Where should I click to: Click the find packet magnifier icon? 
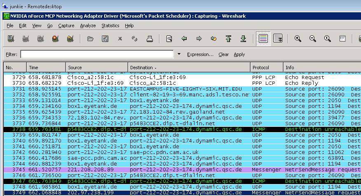pyautogui.click(x=169, y=39)
